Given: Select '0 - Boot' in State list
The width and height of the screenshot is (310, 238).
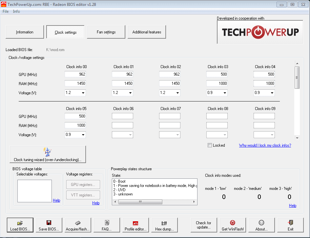Looking at the screenshot, I should 119,181.
